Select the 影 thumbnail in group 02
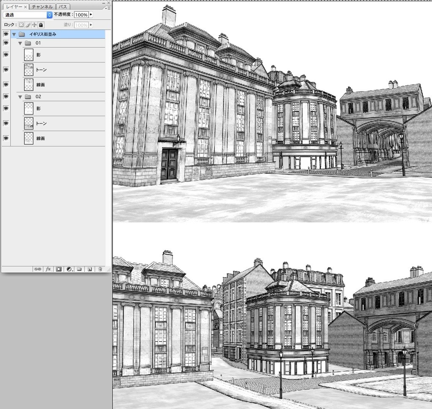The height and width of the screenshot is (409, 432). (29, 108)
